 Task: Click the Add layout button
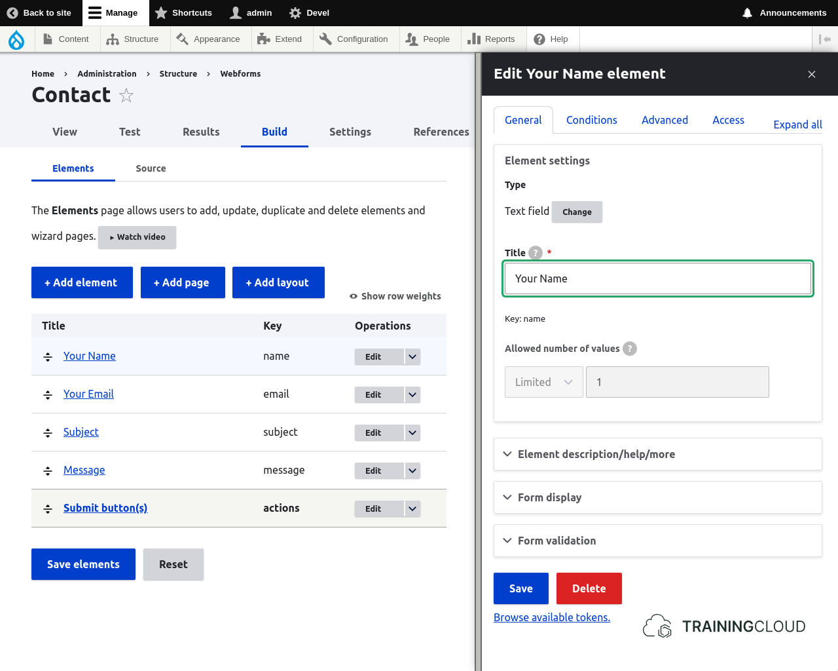point(278,282)
